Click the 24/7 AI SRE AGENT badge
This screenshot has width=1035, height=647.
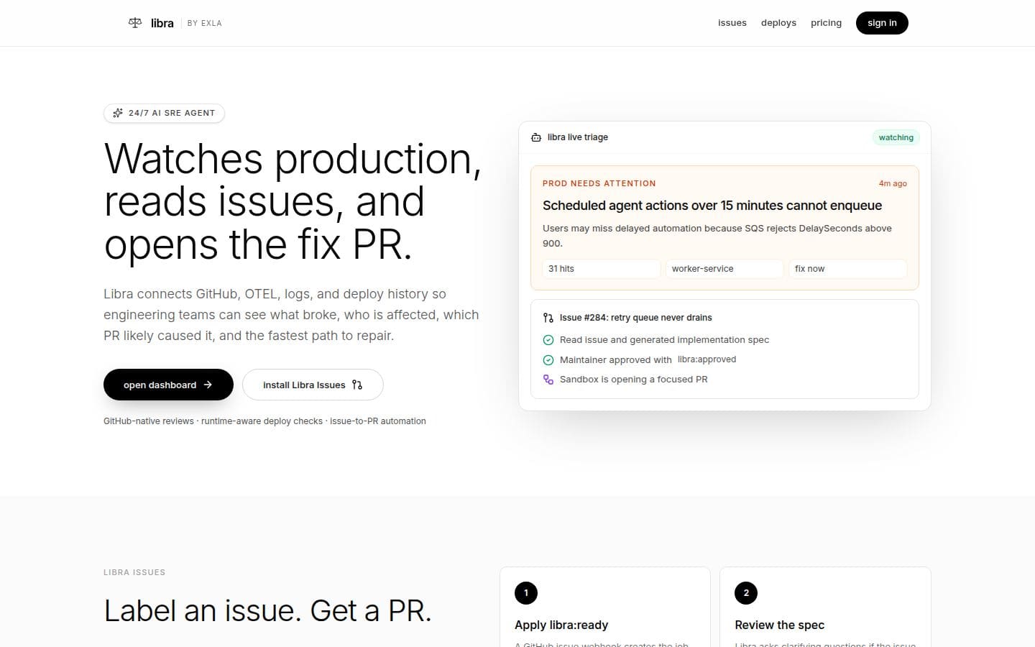[164, 113]
